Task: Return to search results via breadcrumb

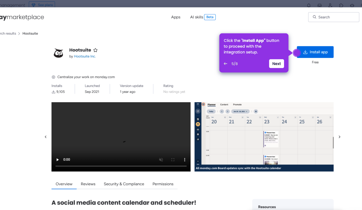Action: coord(8,33)
